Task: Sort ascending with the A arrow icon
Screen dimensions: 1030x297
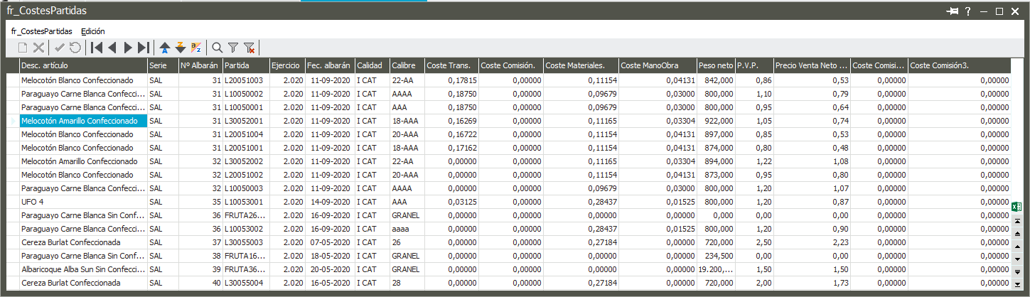Action: [165, 48]
